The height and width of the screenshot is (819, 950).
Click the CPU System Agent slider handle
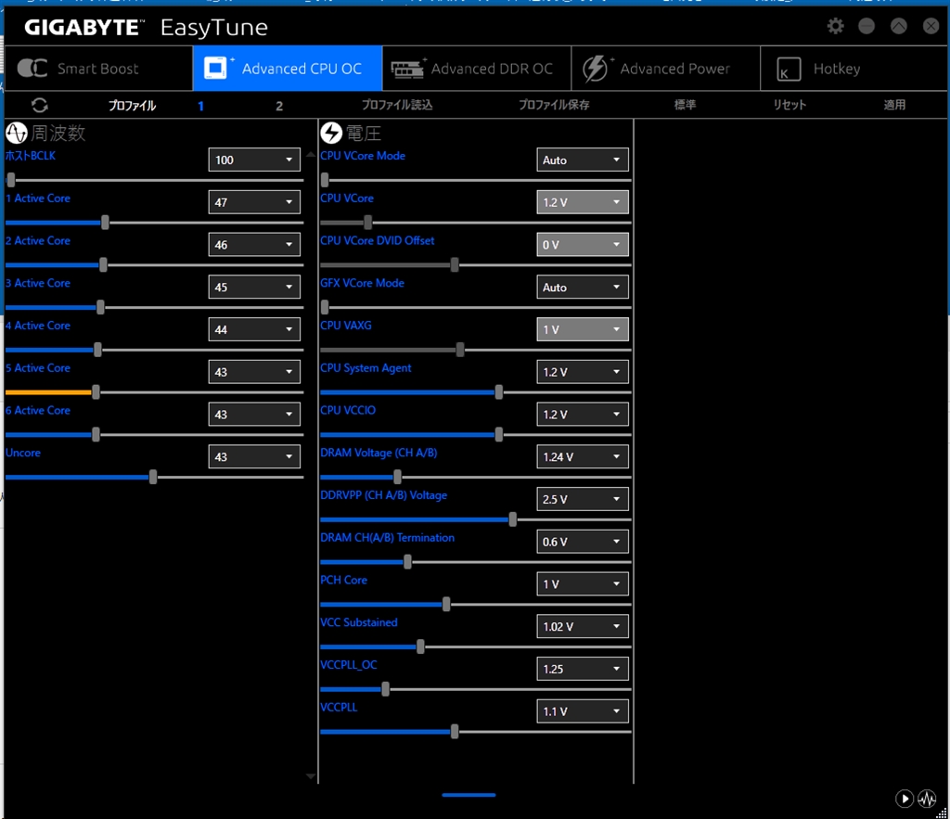498,392
